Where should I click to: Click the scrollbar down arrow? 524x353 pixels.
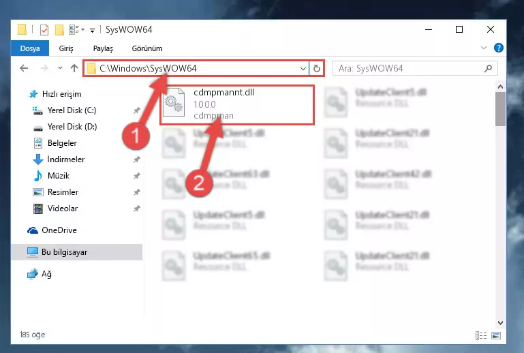(x=500, y=323)
